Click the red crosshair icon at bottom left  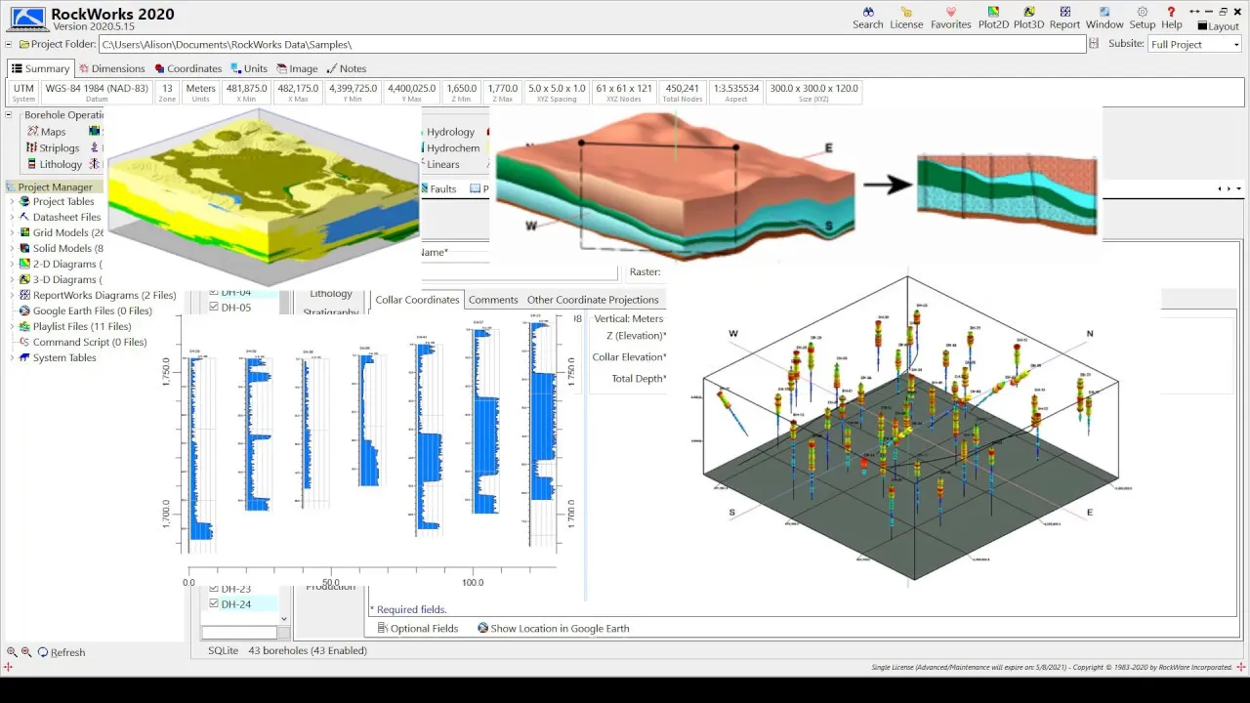click(8, 667)
